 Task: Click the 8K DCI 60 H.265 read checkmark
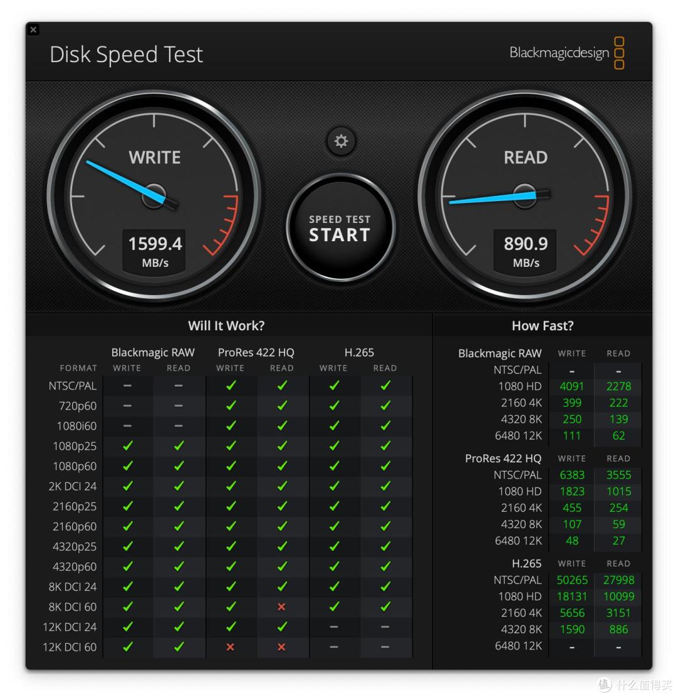pyautogui.click(x=385, y=606)
